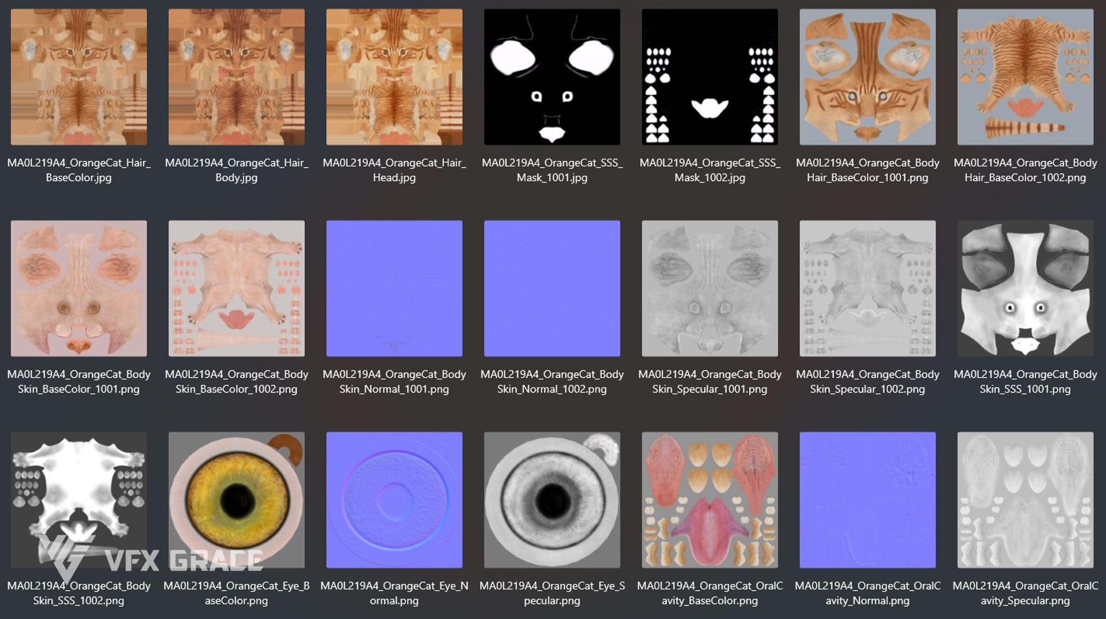Screen dimensions: 1106x619
Task: Select the BodySkin_Normal_1001.png normal map
Action: pyautogui.click(x=394, y=288)
